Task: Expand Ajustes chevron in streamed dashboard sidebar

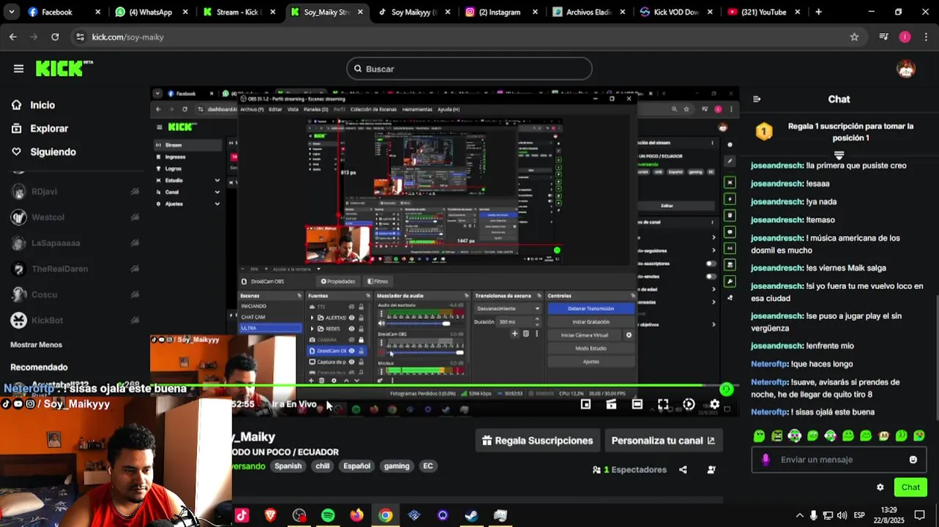Action: 217,203
